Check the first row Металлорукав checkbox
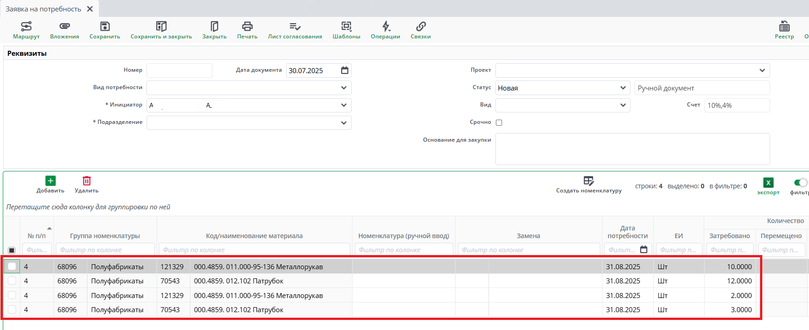809x330 pixels. tap(12, 266)
